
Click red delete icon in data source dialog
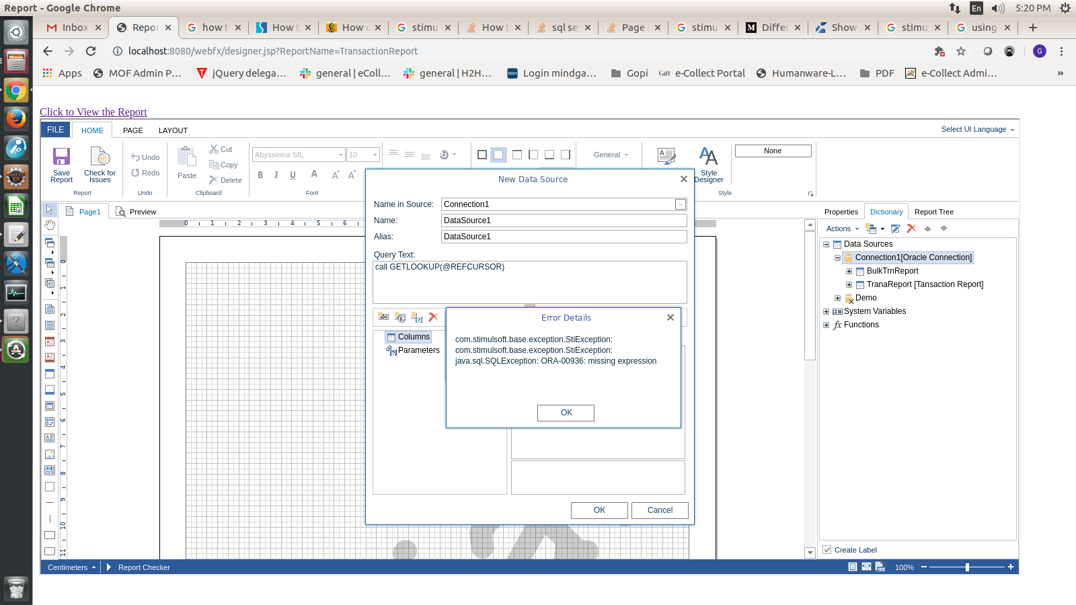coord(434,317)
